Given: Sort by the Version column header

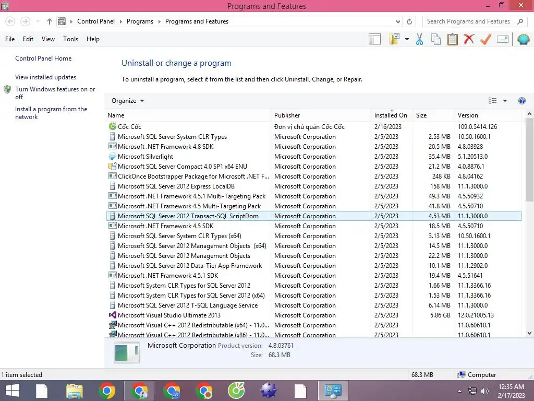Looking at the screenshot, I should pos(488,115).
